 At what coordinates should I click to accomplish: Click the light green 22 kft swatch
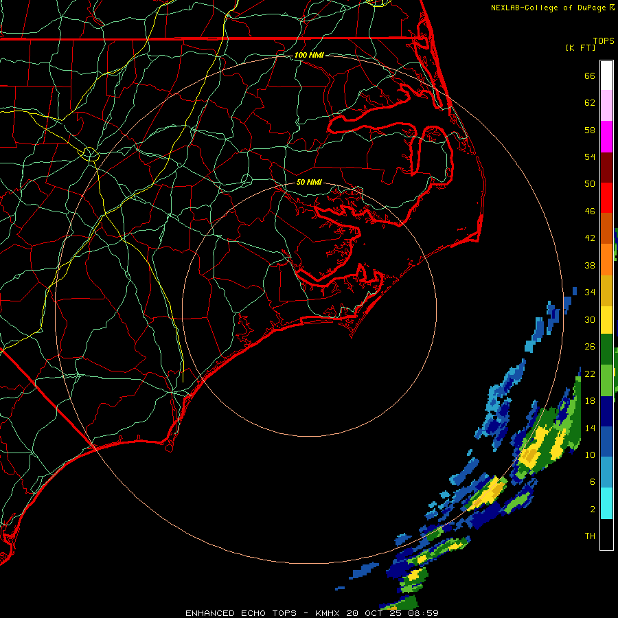(606, 380)
